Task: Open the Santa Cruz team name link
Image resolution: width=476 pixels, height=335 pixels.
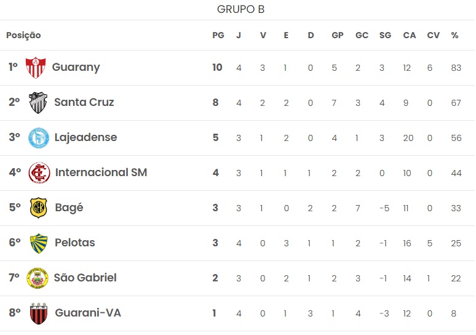Action: tap(84, 102)
